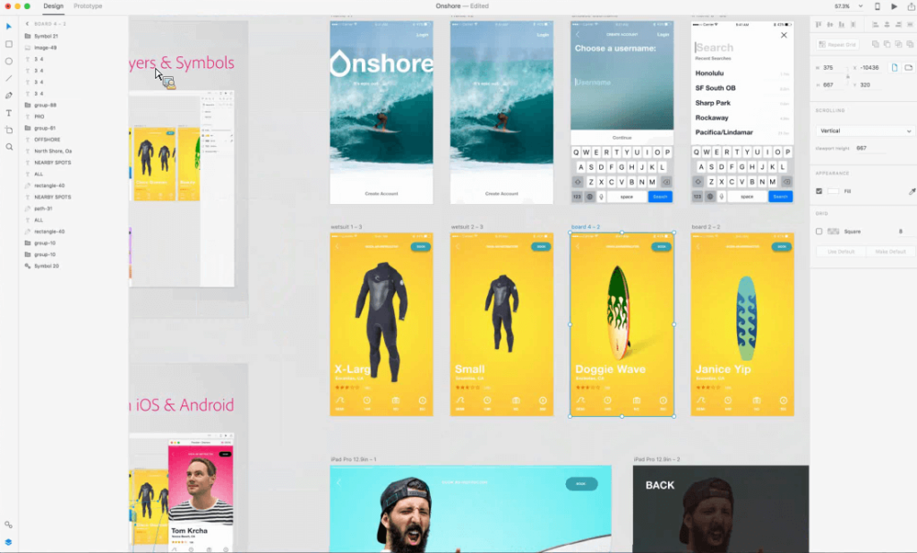Viewport: 917px width, 553px height.
Task: Click the Fill color swatch
Action: pyautogui.click(x=834, y=191)
